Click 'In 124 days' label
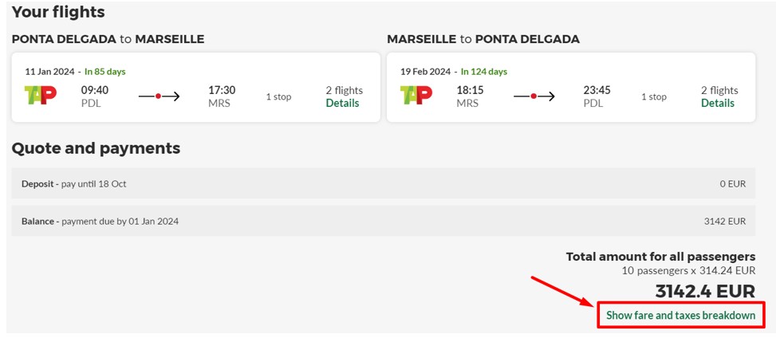 point(484,72)
